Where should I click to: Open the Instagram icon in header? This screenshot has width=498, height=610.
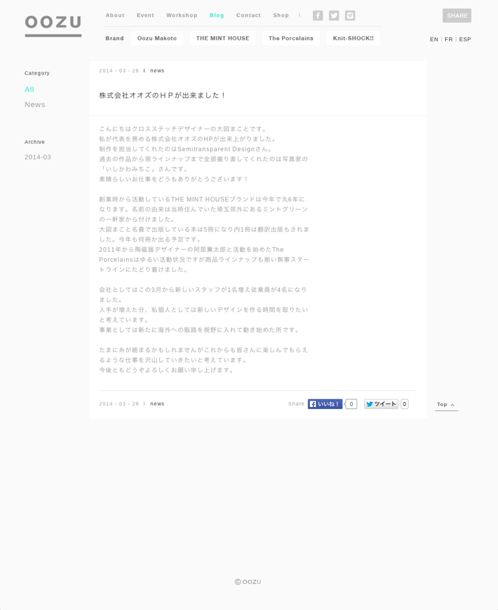tap(350, 16)
